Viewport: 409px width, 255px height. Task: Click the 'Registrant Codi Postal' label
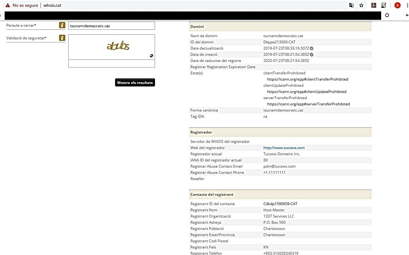click(209, 241)
